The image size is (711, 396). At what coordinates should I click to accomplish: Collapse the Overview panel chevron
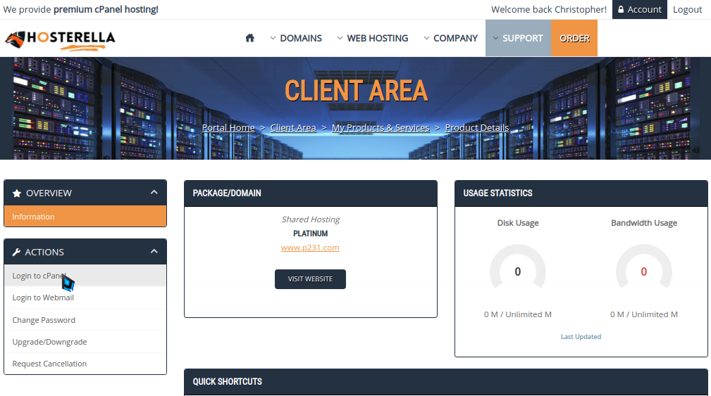[x=154, y=192]
